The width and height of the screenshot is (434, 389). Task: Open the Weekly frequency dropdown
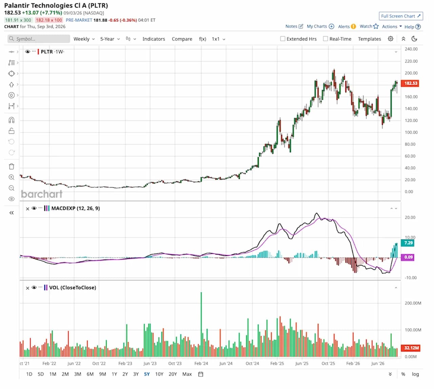pos(84,39)
